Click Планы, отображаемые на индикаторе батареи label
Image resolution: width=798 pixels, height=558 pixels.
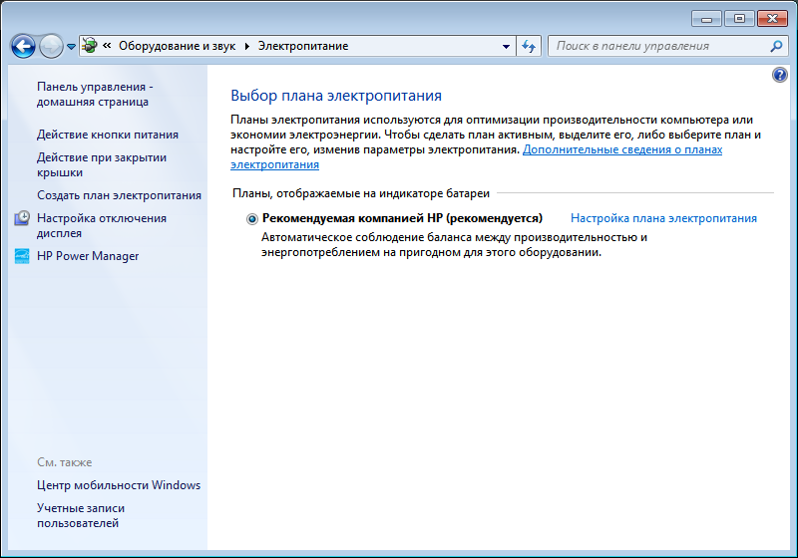point(361,193)
